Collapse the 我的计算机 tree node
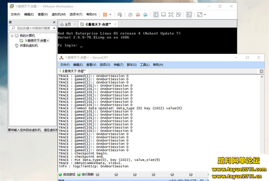The image size is (269, 181). (x=12, y=36)
